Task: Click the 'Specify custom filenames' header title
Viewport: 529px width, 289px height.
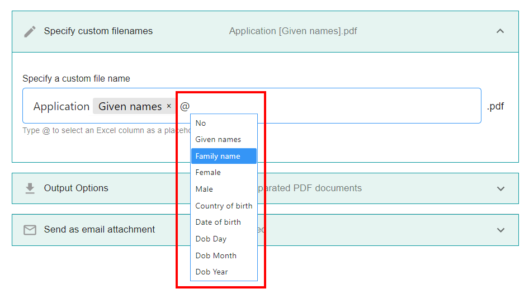Action: point(98,31)
